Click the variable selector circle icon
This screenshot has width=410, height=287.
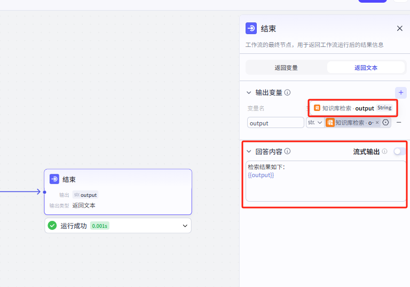pos(385,123)
